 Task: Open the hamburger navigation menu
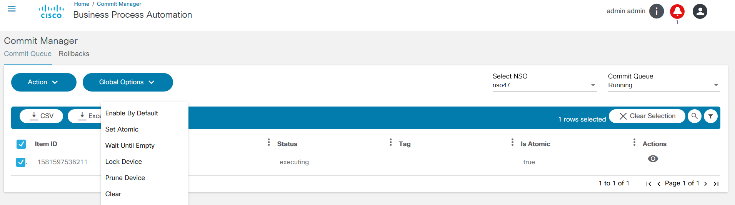coord(12,9)
